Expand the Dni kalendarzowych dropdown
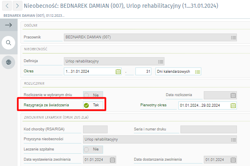 click(x=198, y=72)
